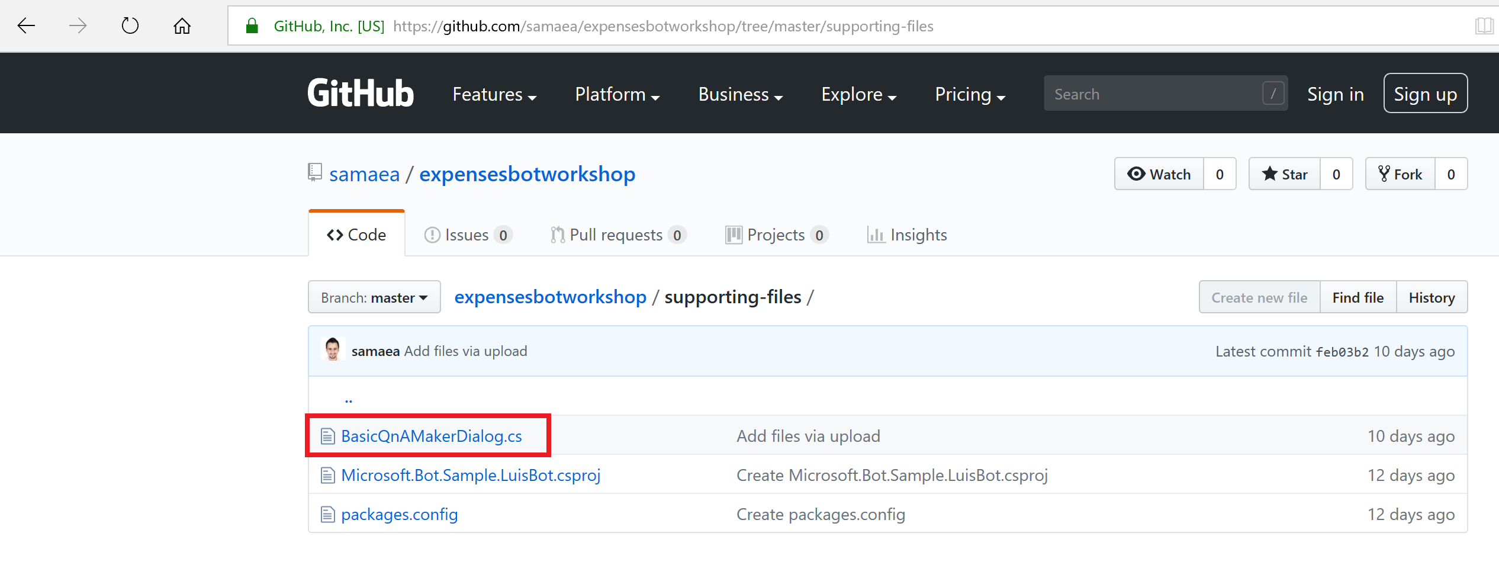Viewport: 1499px width, 568px height.
Task: Switch to the Insights tab
Action: pyautogui.click(x=907, y=235)
